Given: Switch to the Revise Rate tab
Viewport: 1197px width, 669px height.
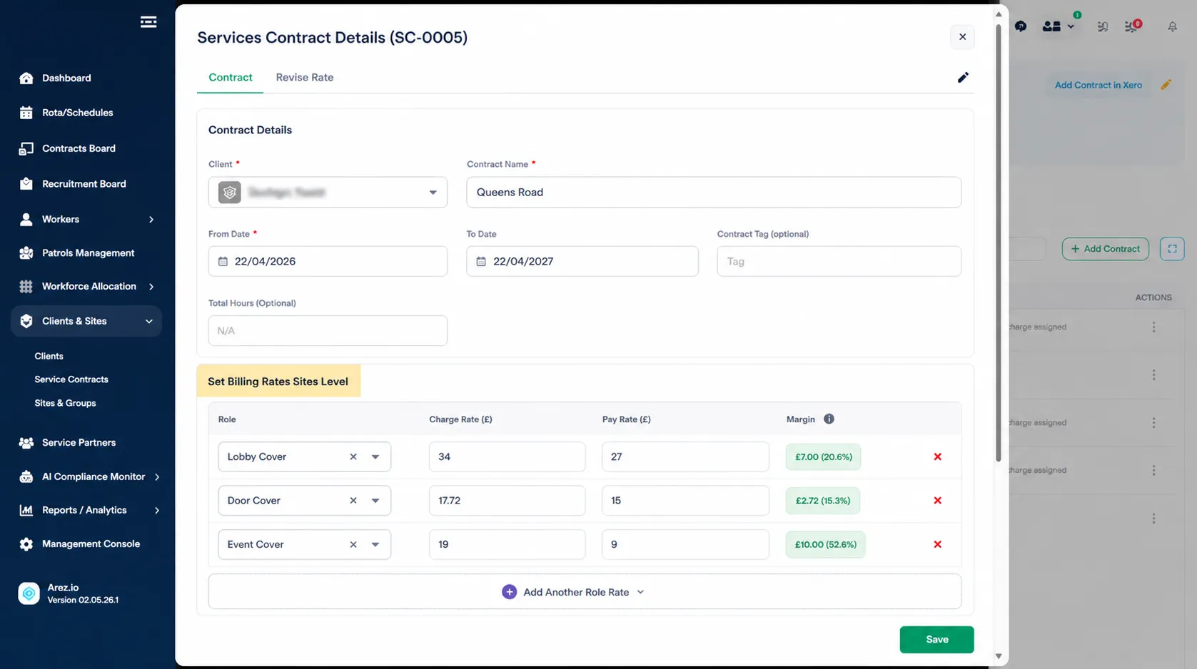Looking at the screenshot, I should (x=305, y=77).
